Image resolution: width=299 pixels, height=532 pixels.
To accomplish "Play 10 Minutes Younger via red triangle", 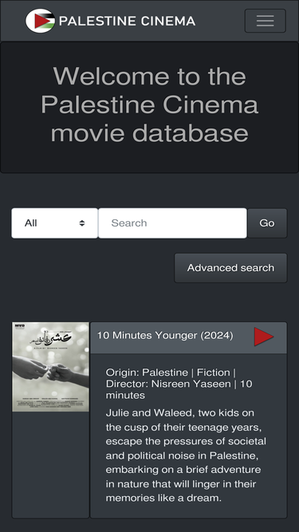I will pos(264,337).
